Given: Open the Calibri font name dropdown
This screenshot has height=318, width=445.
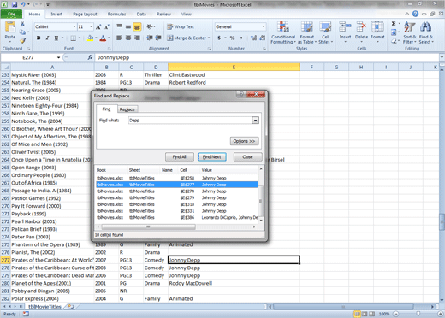Looking at the screenshot, I should tap(74, 26).
